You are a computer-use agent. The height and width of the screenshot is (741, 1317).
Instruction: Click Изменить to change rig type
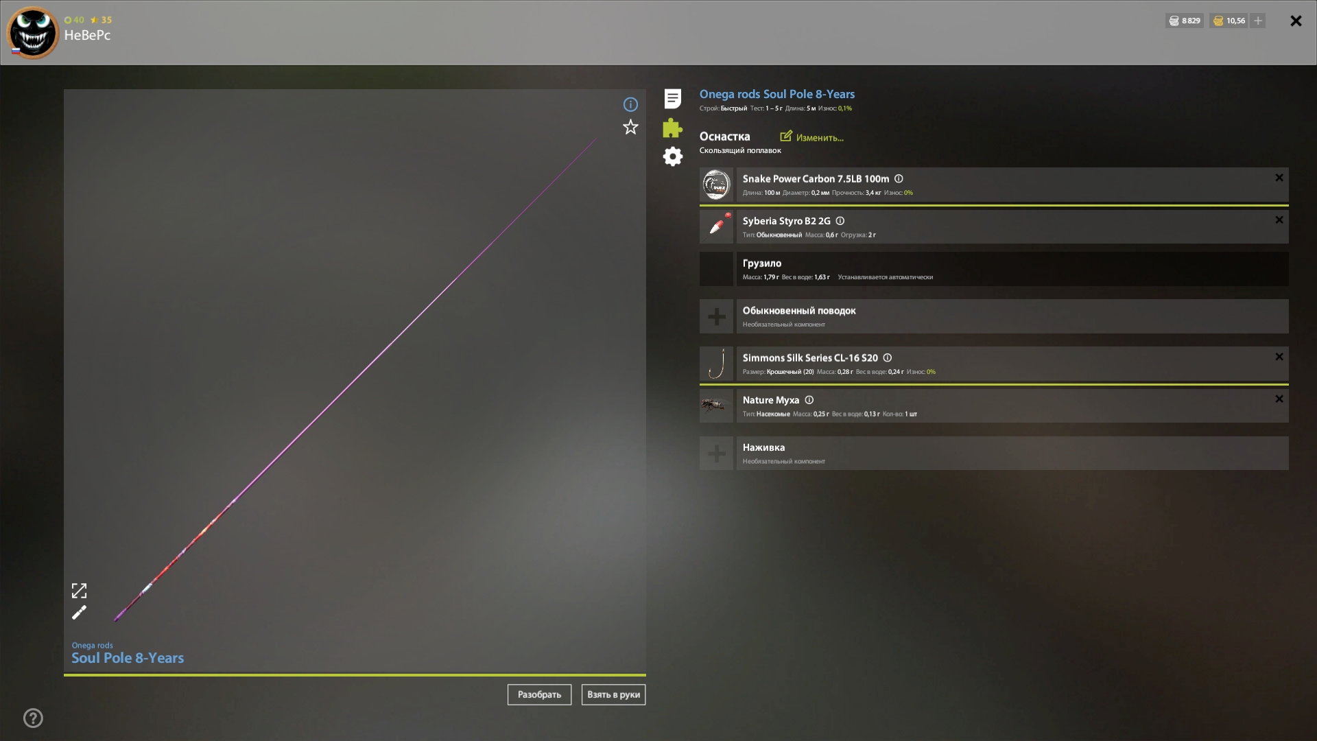[812, 137]
